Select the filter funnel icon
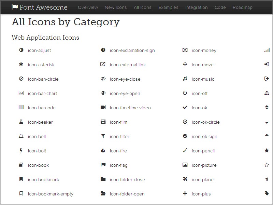The image size is (273, 205). 103,136
